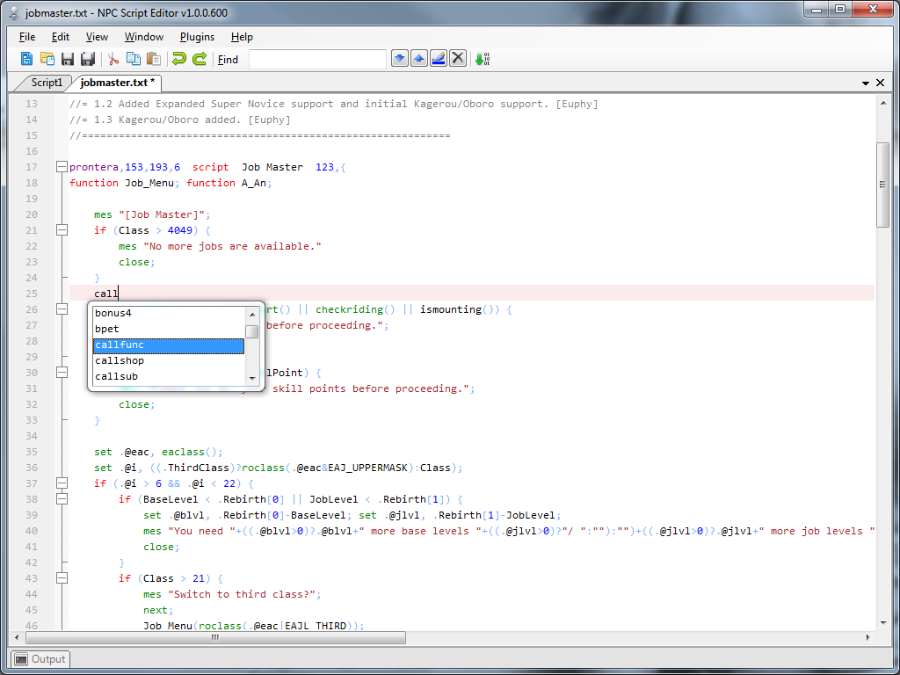This screenshot has height=675, width=900.
Task: Place cursor on 'mes "[Job Master]"' line
Action: pyautogui.click(x=152, y=214)
